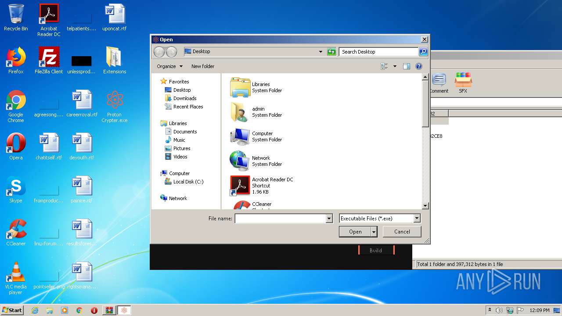Launch Acrobat Reader DC desktop shortcut

(49, 20)
